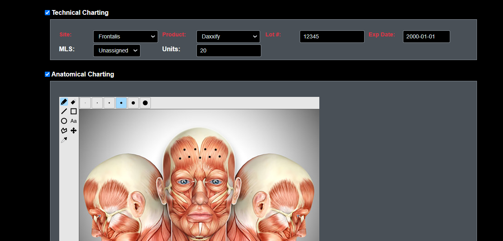The image size is (503, 241).
Task: Click the Exp Date field 2000-01-01
Action: tap(427, 36)
